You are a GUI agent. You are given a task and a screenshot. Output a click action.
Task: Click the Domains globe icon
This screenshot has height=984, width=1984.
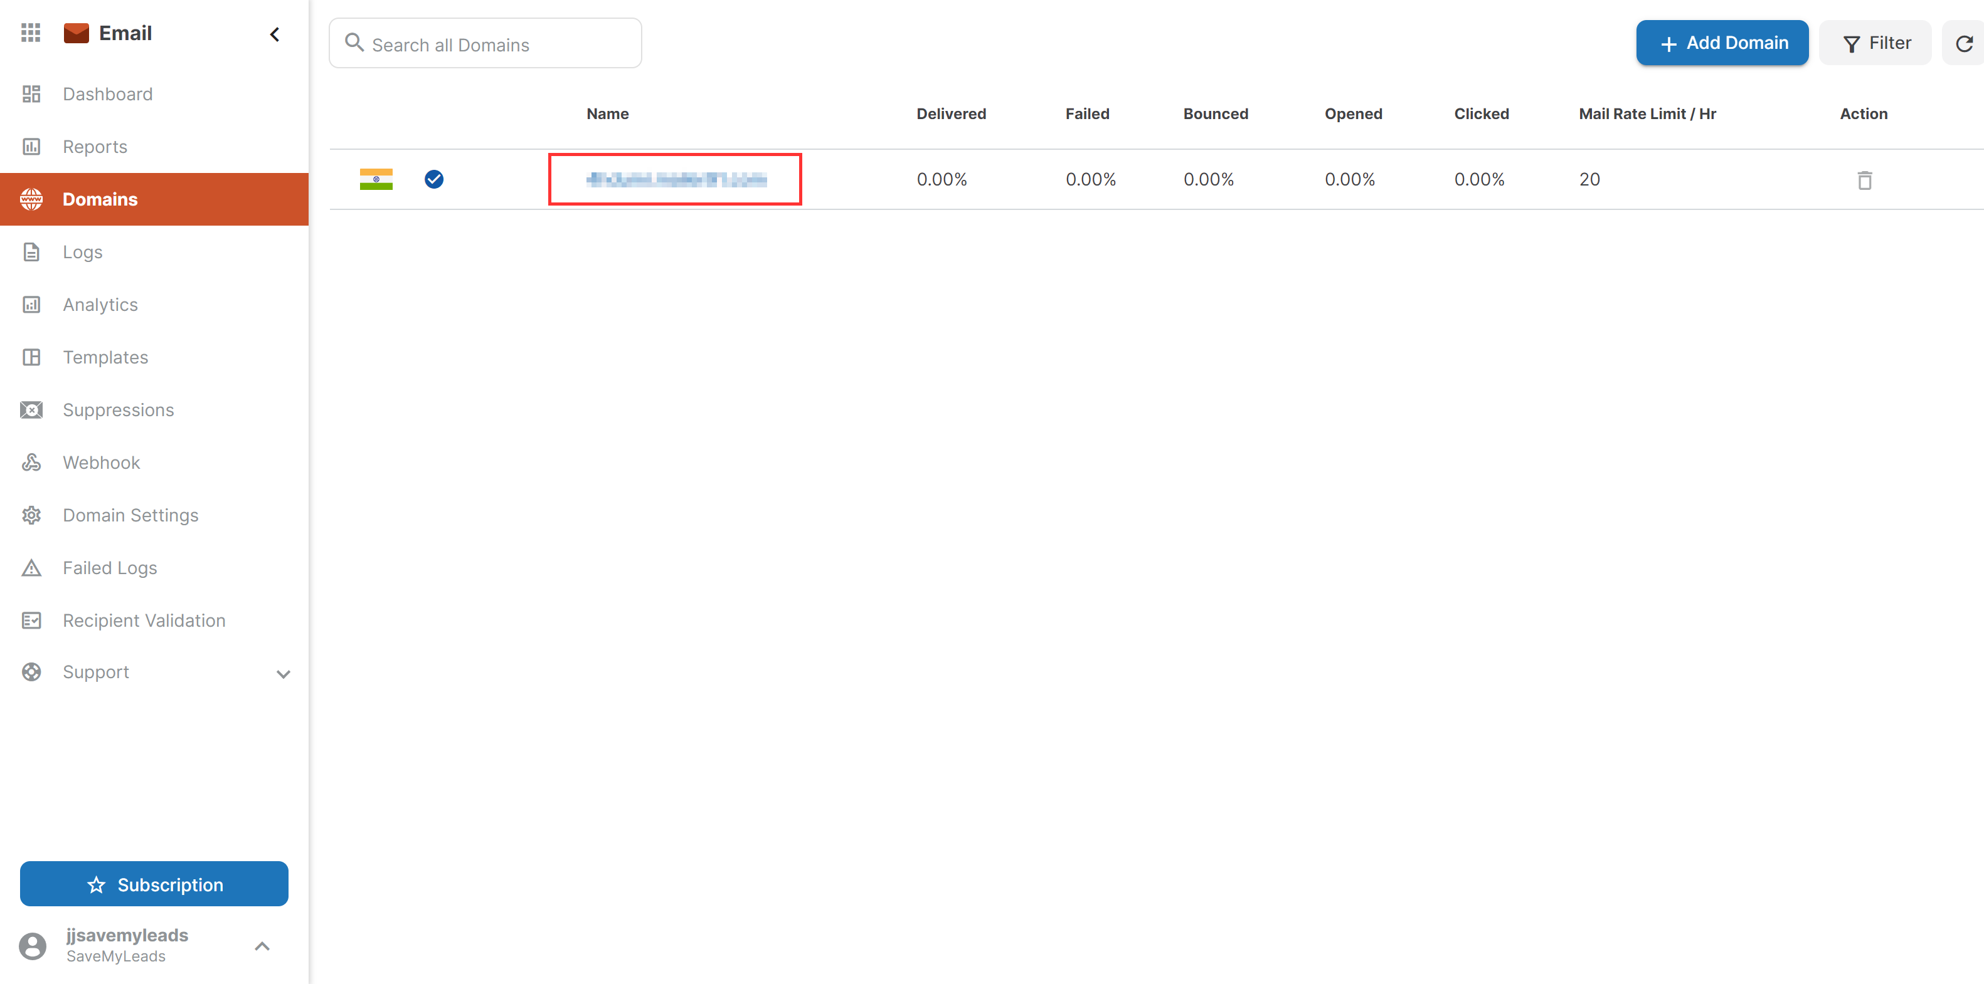click(x=31, y=199)
